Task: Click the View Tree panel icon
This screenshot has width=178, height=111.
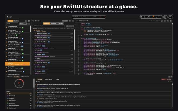Action: point(33,21)
